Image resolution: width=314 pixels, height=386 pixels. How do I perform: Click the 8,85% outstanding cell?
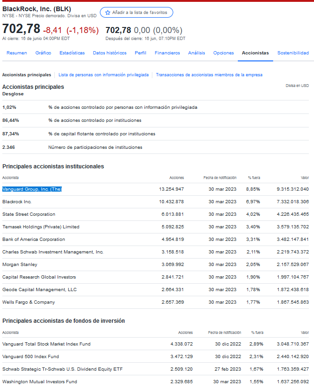pyautogui.click(x=253, y=189)
